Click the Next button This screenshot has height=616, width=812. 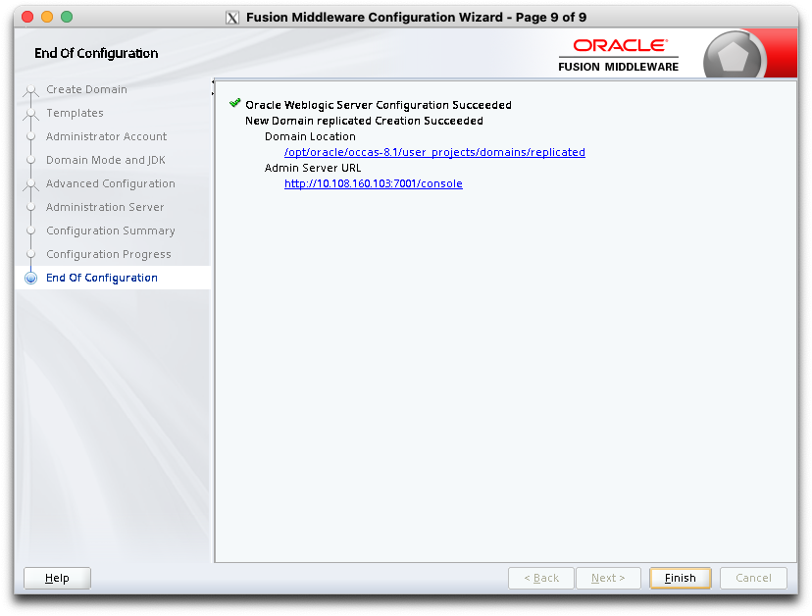click(608, 578)
